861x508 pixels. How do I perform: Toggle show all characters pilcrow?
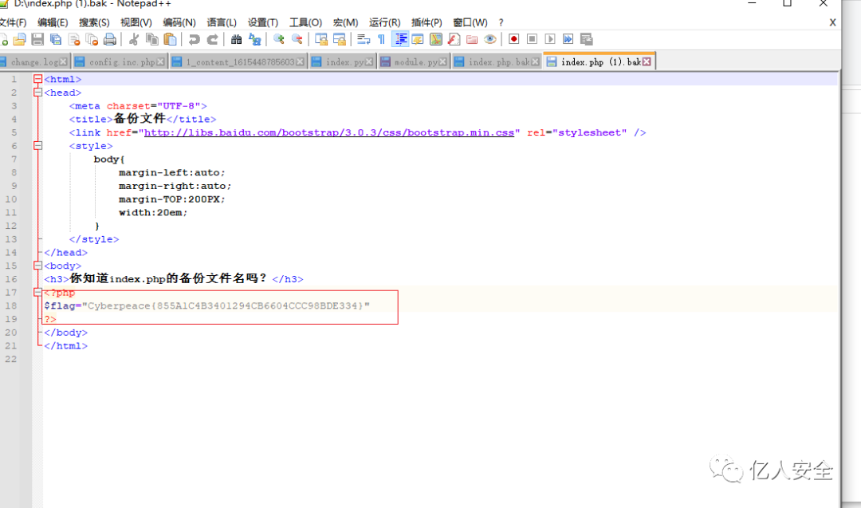click(x=382, y=39)
